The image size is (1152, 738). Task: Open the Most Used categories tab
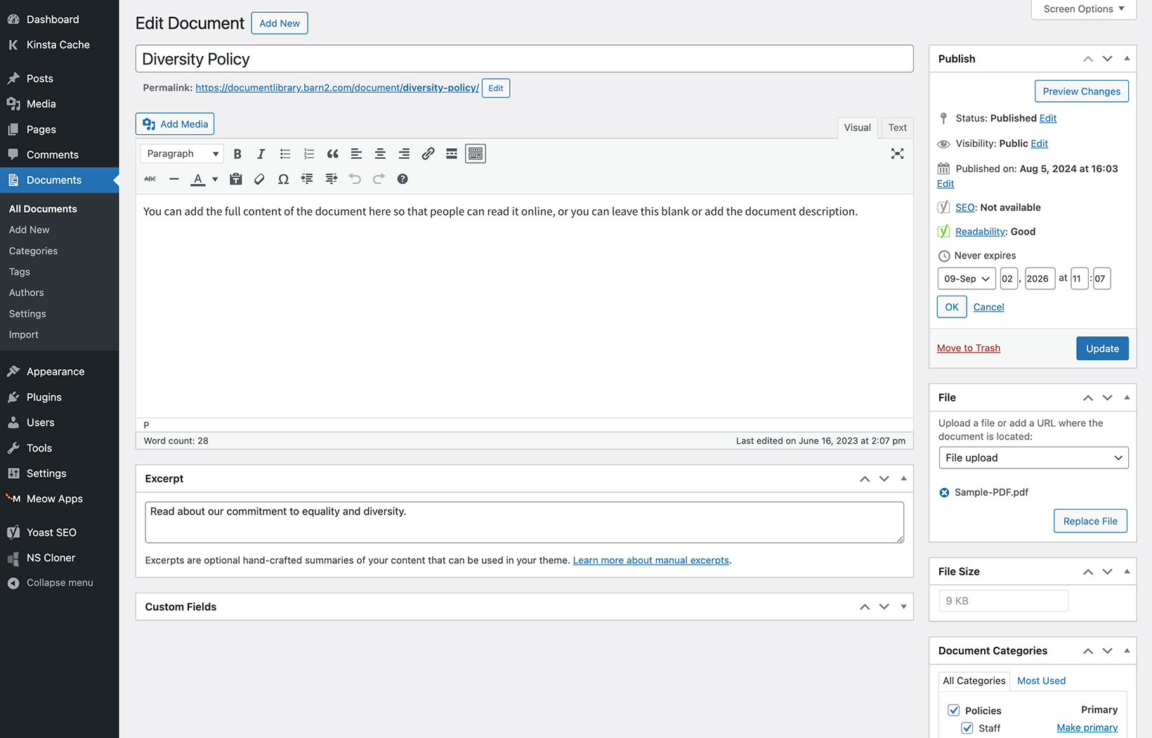pyautogui.click(x=1041, y=680)
